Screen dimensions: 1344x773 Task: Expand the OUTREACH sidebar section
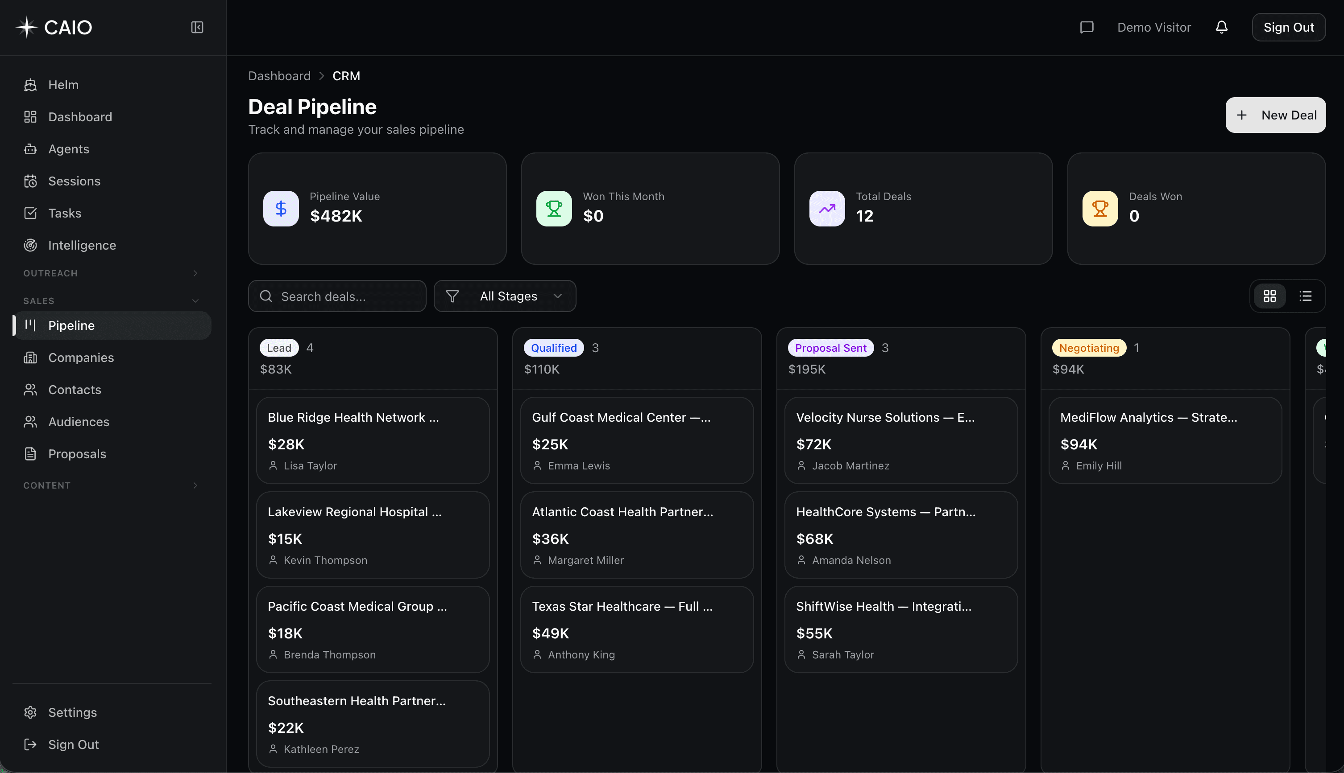coord(195,273)
